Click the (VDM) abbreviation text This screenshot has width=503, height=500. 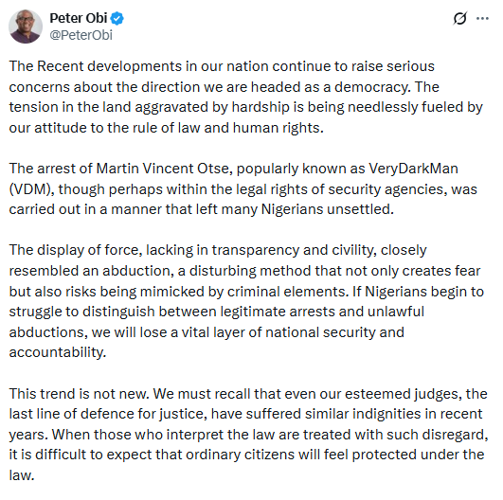(x=29, y=189)
